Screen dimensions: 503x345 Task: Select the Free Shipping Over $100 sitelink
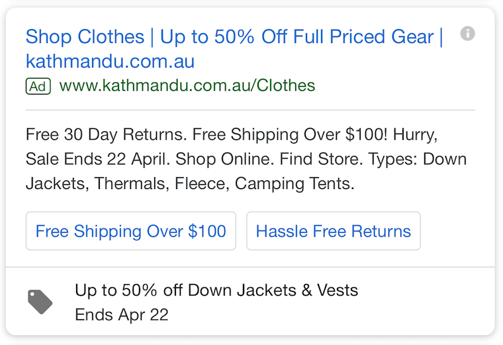(131, 231)
